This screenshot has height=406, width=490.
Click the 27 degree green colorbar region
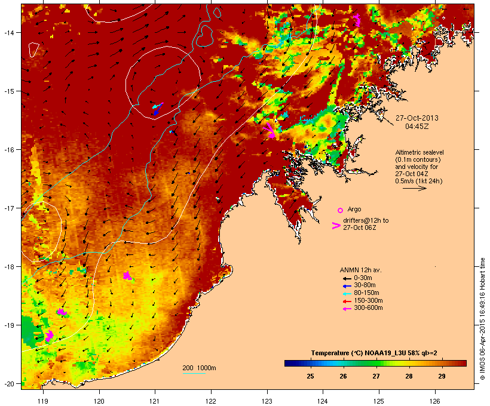(x=376, y=363)
